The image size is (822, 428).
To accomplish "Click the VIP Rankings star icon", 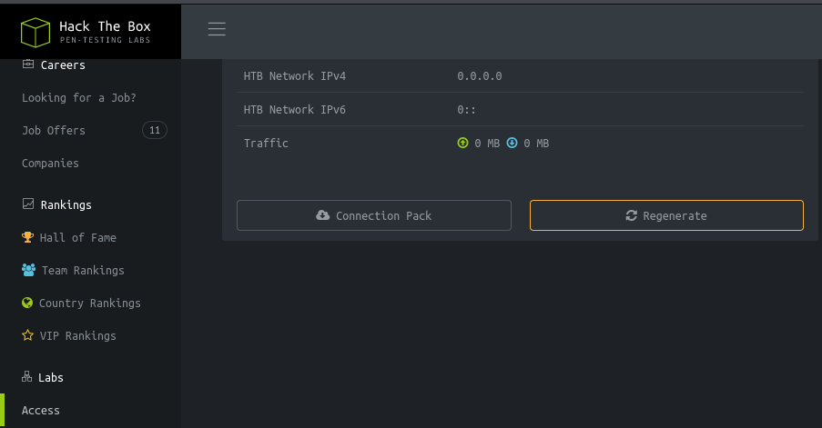I will 27,336.
